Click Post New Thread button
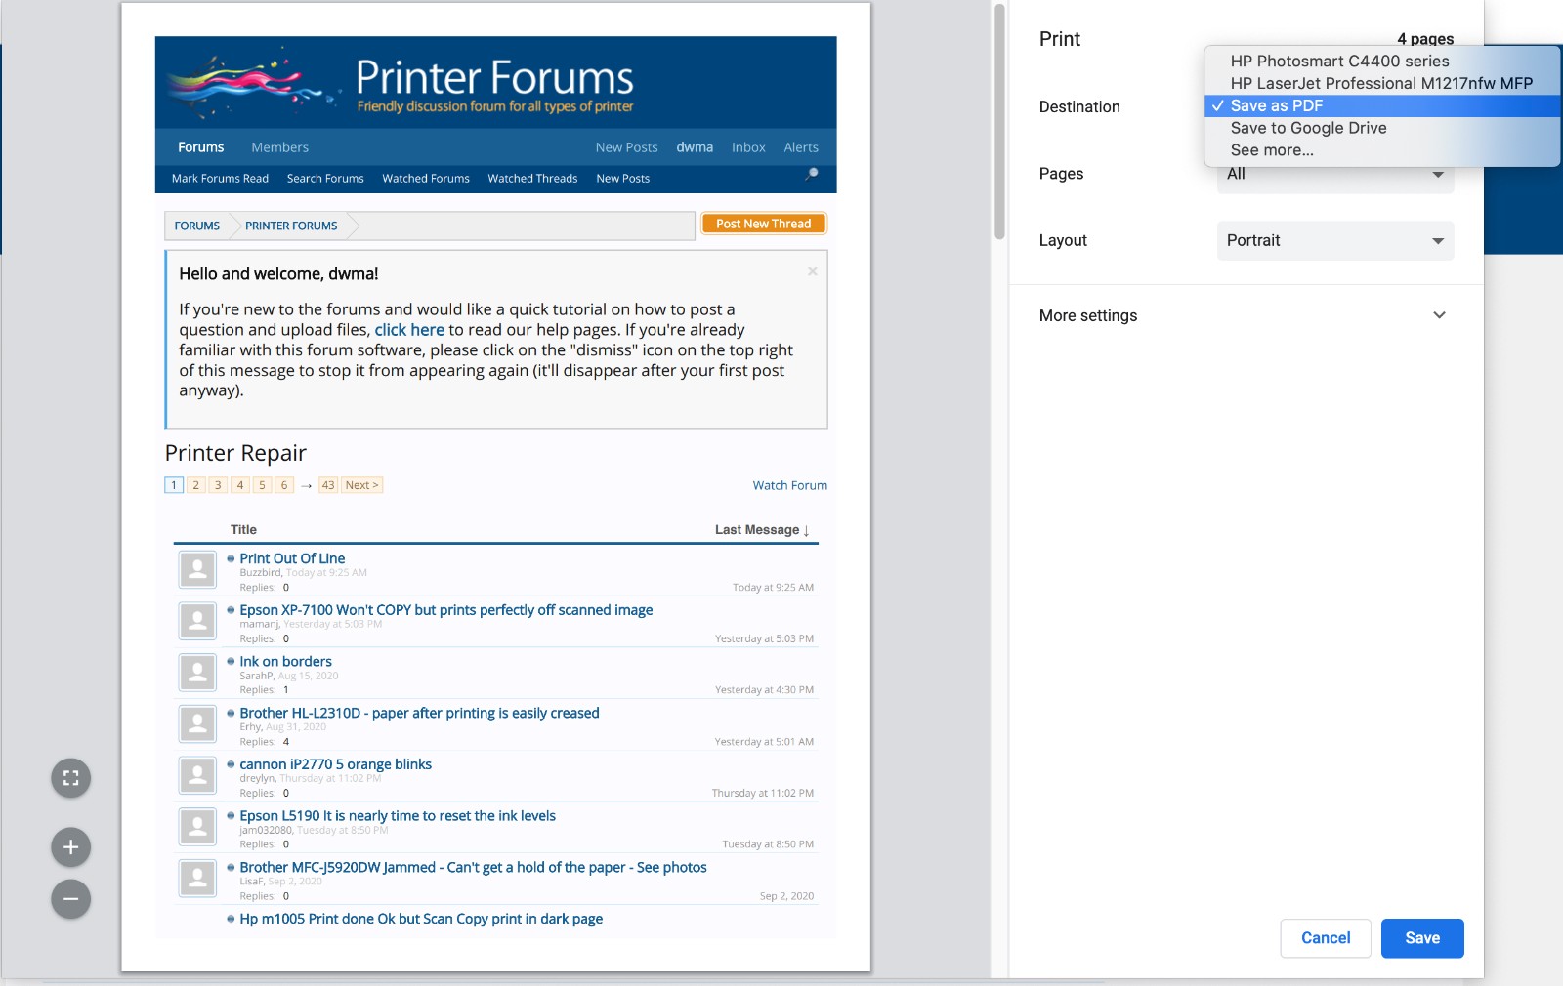 click(x=764, y=224)
